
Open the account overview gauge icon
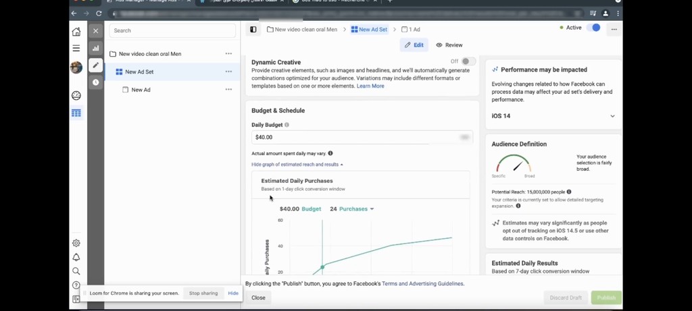coord(76,96)
